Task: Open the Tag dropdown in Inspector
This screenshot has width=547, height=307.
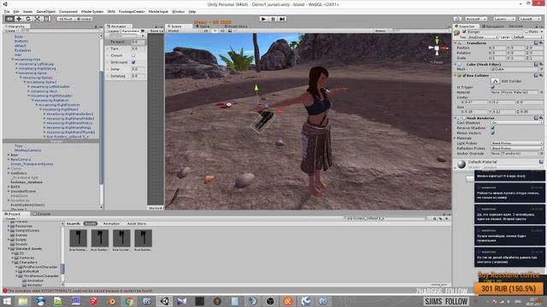Action: click(483, 37)
